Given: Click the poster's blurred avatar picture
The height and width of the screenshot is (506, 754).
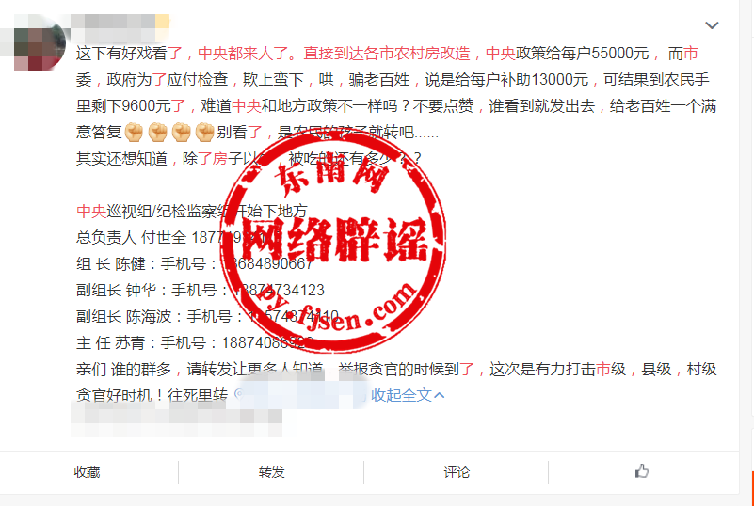Looking at the screenshot, I should click(40, 42).
